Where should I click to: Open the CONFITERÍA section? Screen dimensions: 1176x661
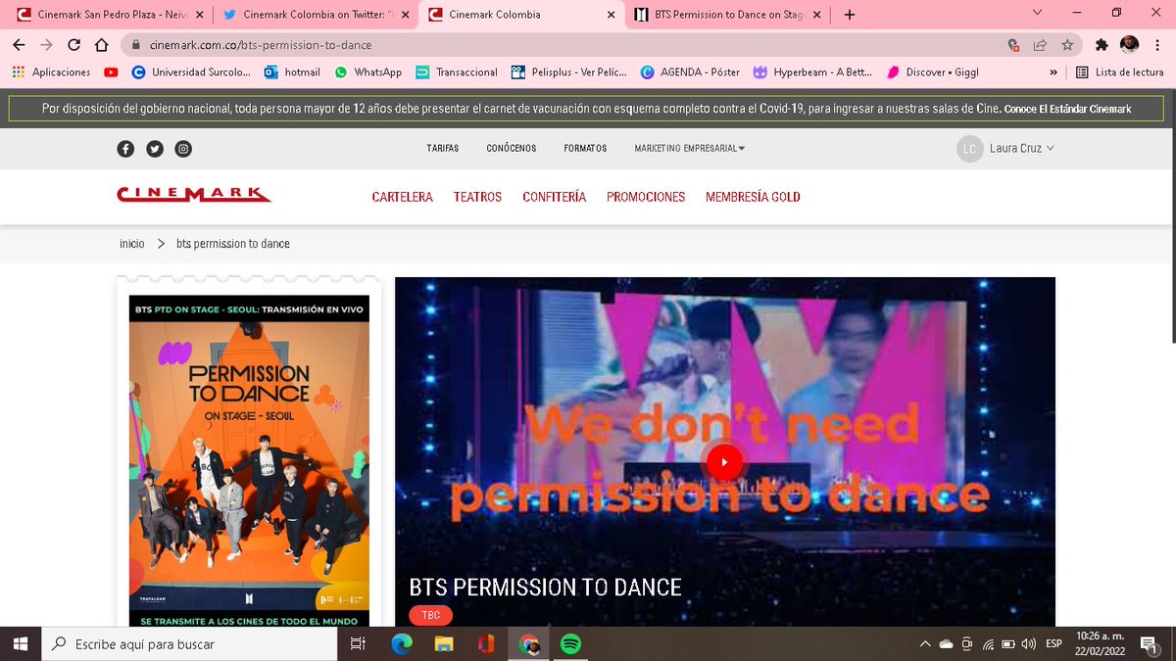tap(554, 197)
